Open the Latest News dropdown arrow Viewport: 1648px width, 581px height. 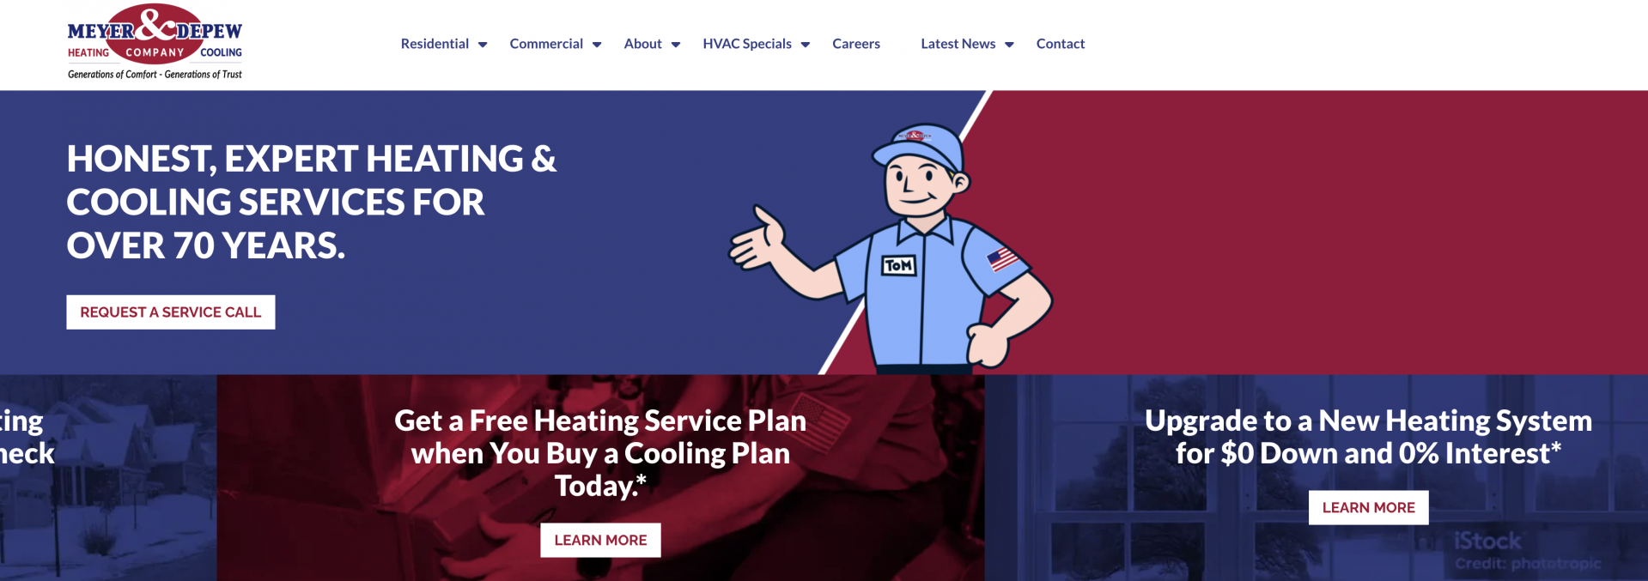click(1009, 45)
